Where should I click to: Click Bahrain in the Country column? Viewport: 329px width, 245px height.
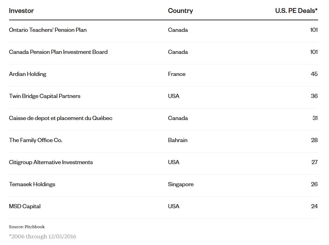[x=178, y=140]
